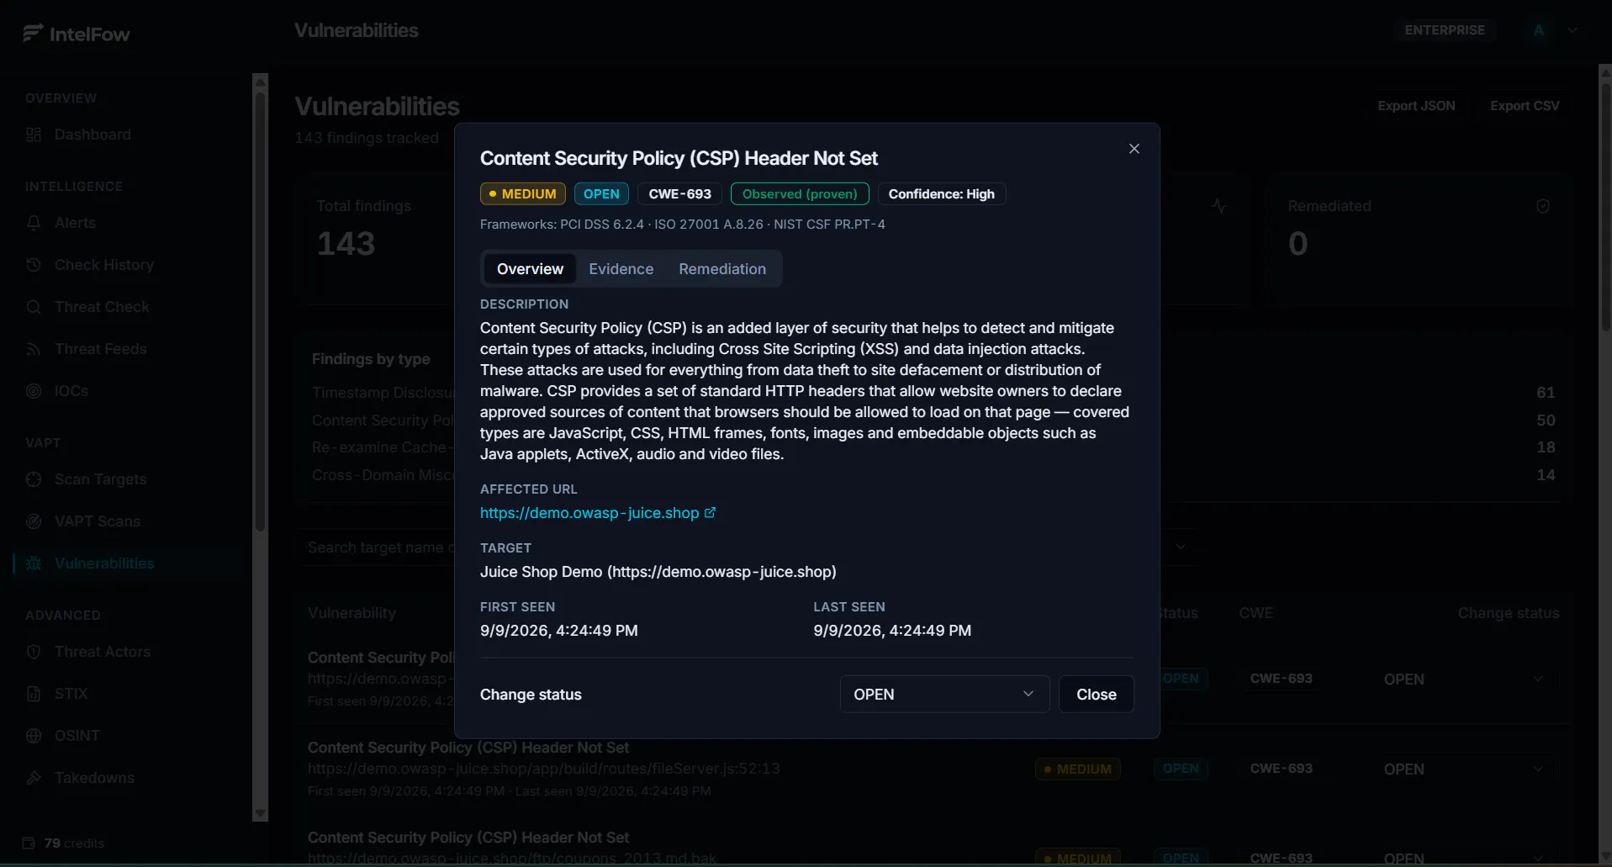
Task: Click the First Seen timestamp value
Action: tap(558, 631)
